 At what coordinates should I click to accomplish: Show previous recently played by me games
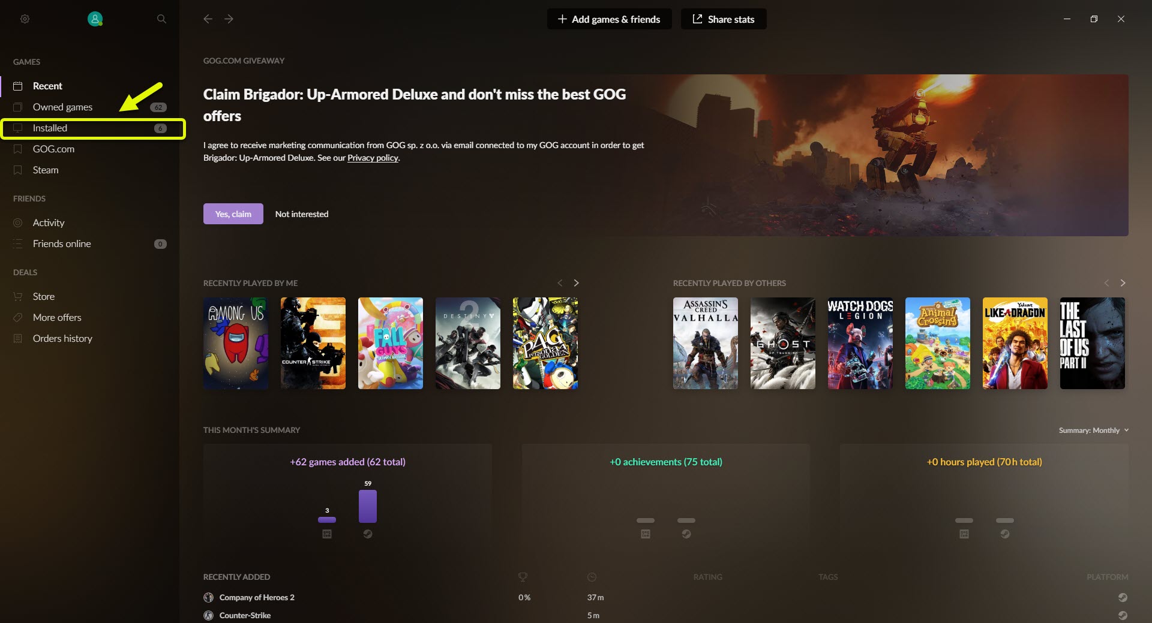(x=560, y=283)
